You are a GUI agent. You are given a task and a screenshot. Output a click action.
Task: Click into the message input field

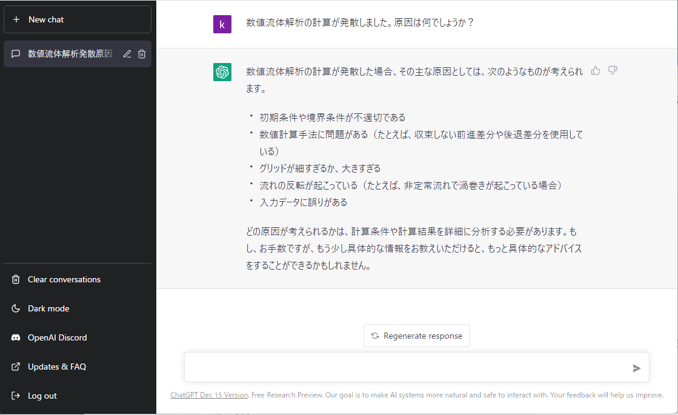click(x=406, y=368)
